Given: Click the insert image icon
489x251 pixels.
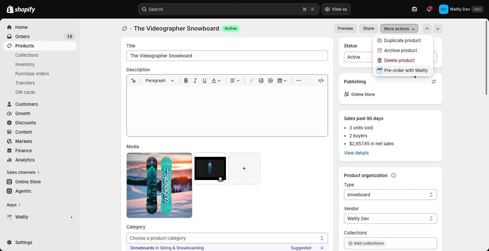Looking at the screenshot, I should (261, 81).
